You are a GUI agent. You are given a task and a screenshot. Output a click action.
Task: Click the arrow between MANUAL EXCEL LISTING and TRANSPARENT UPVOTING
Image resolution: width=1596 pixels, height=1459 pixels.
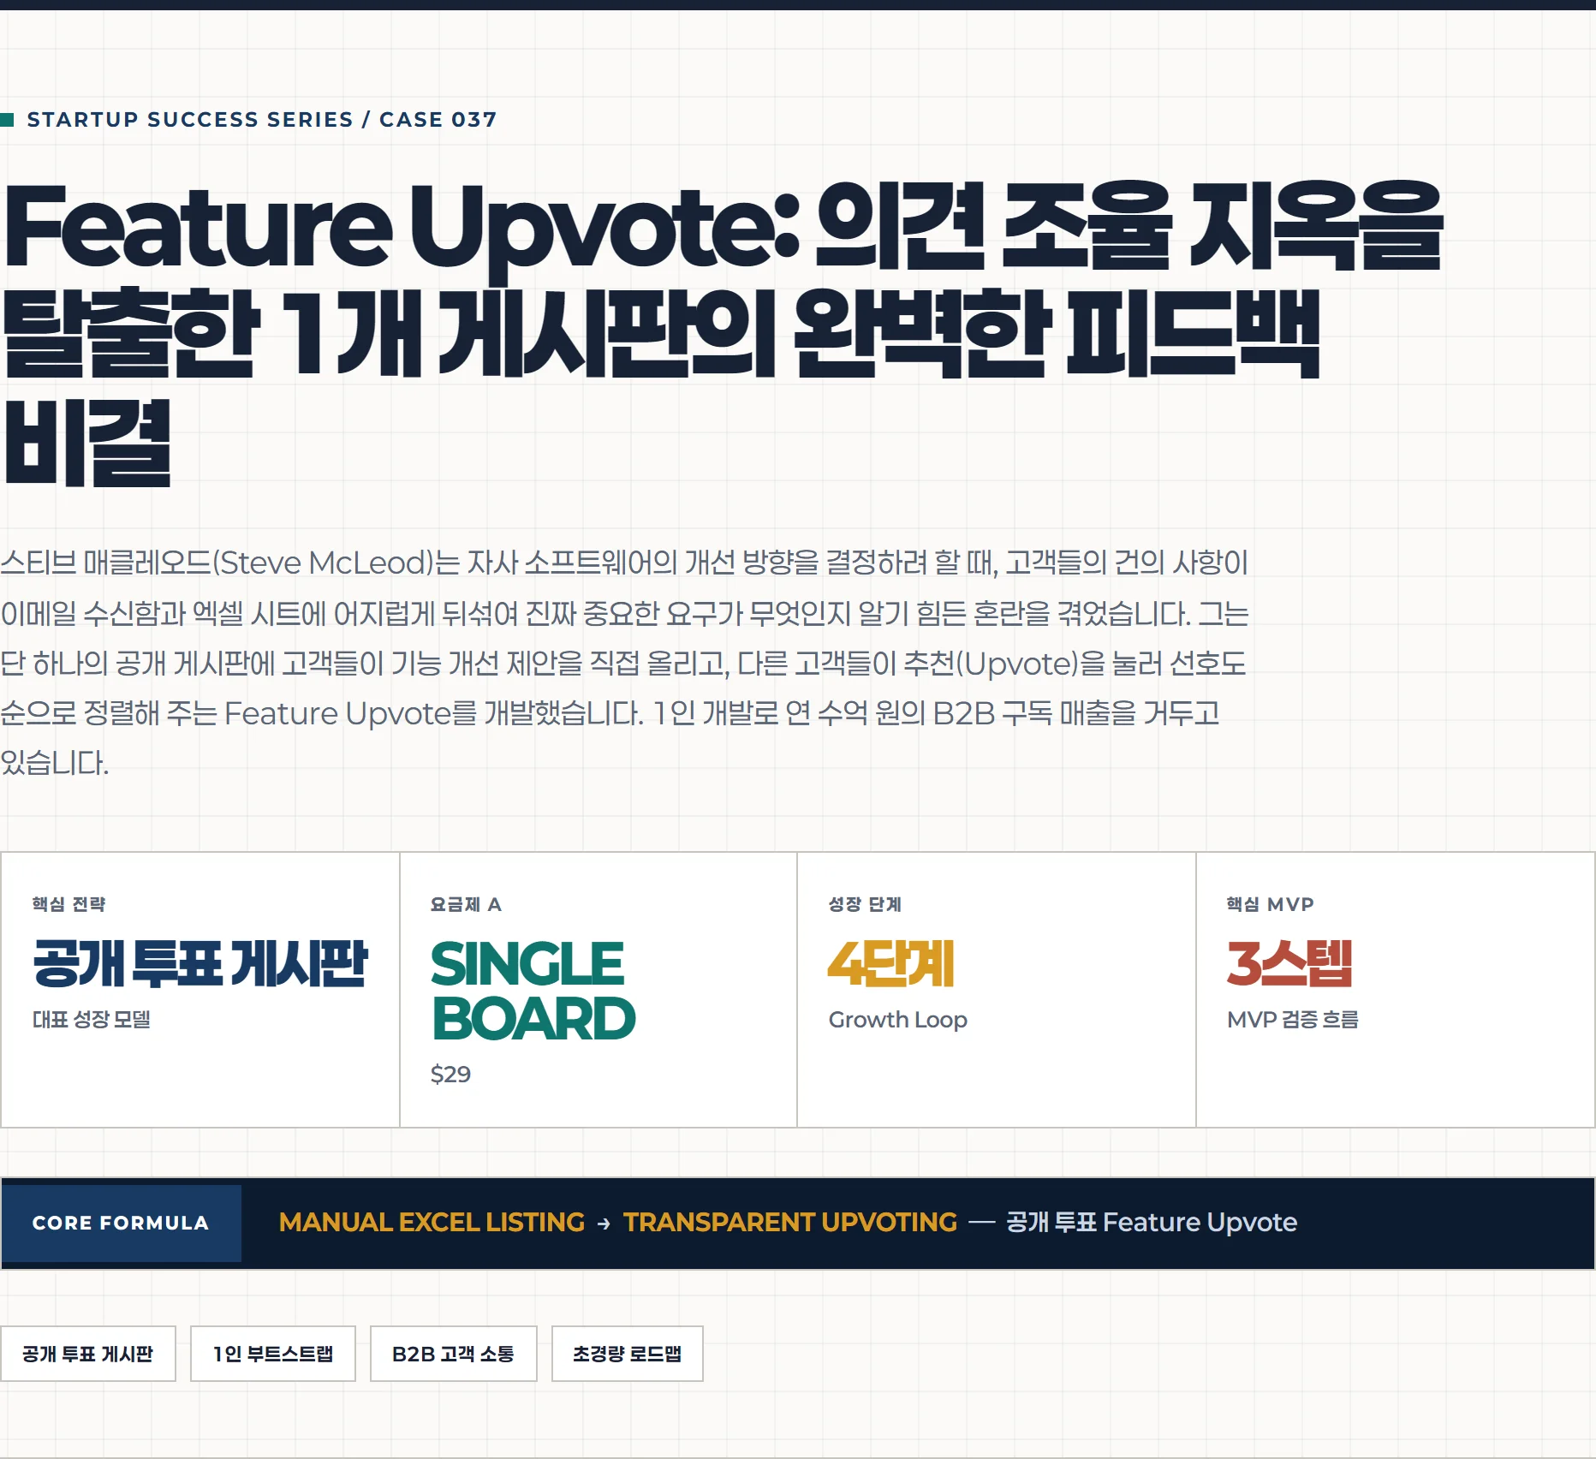tap(604, 1224)
